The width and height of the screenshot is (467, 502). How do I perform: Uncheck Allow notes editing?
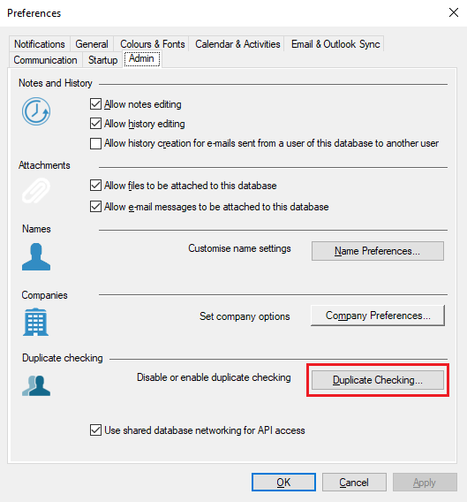coord(95,104)
